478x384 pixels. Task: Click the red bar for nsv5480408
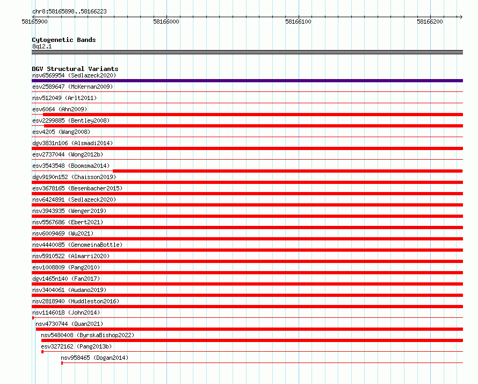[252, 340]
